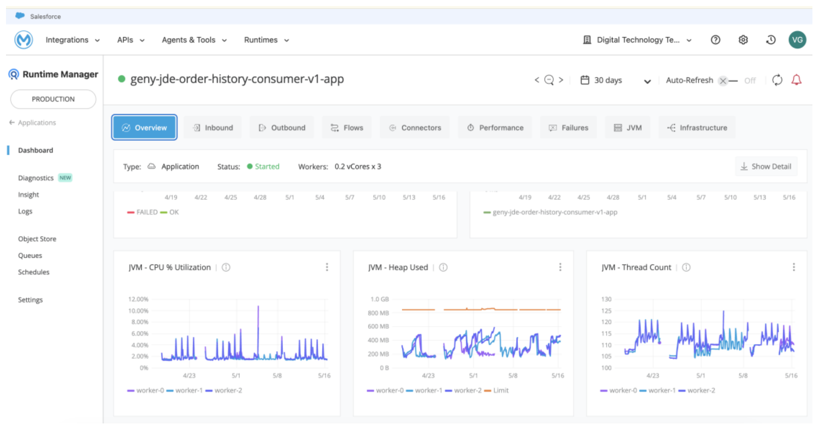Viewport: 818px width, 429px height.
Task: Switch to the Inbound tab
Action: pyautogui.click(x=213, y=128)
